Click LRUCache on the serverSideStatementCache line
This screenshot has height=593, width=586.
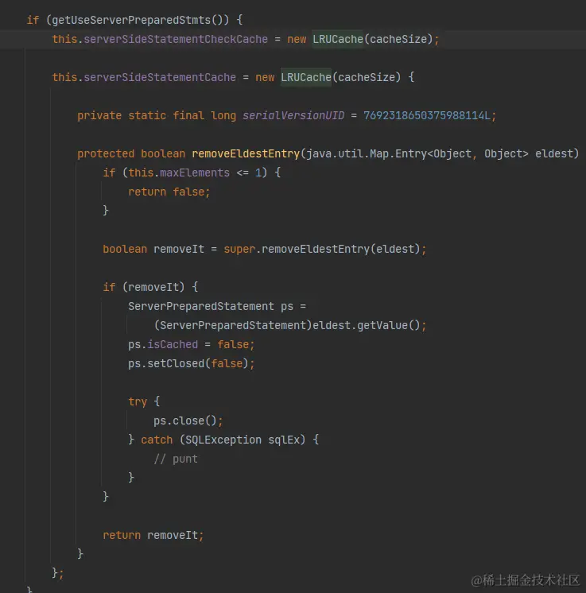click(306, 78)
